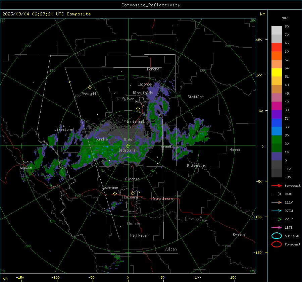Screen dimensions: 302x282
Task: Click the light gray 70-80 dBZ swatch
Action: coord(276,30)
